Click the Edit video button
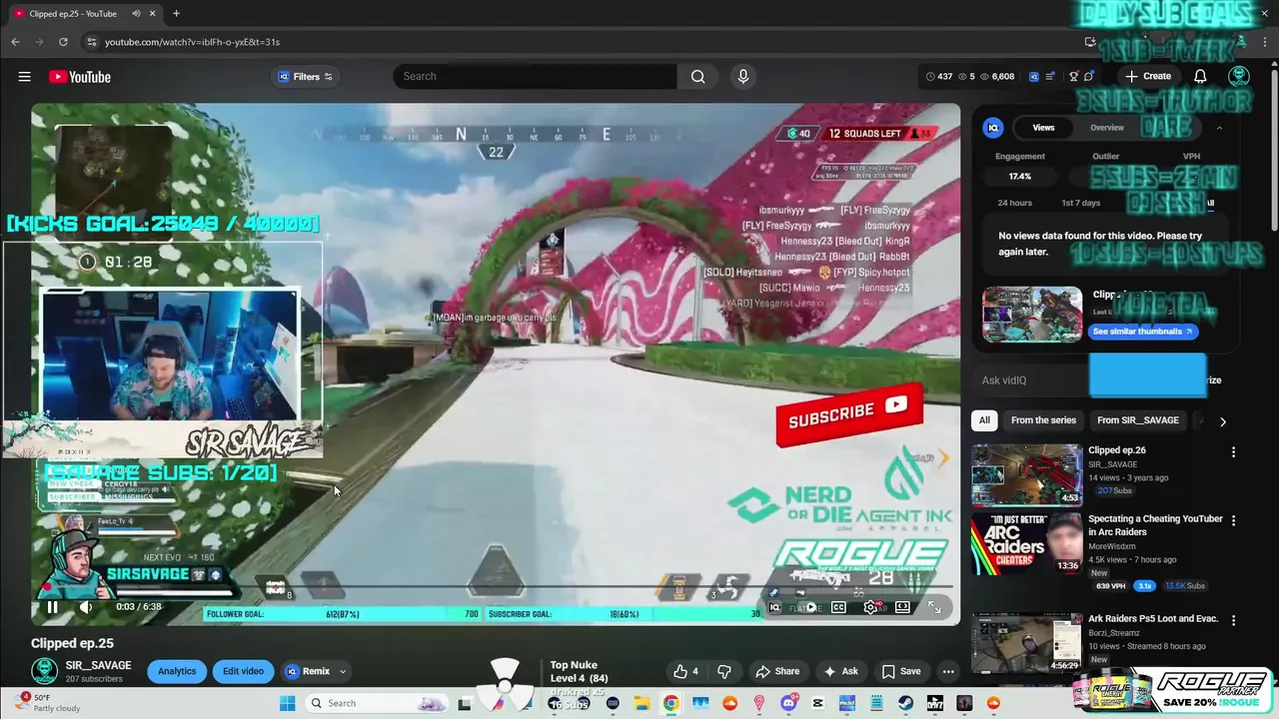The height and width of the screenshot is (719, 1279). 243,671
